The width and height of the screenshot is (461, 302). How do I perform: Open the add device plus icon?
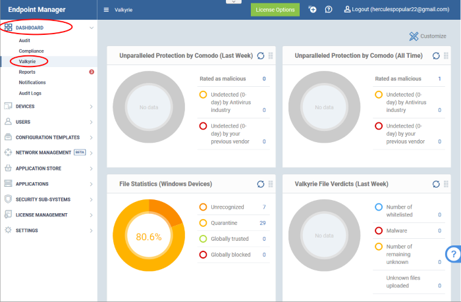tap(312, 9)
